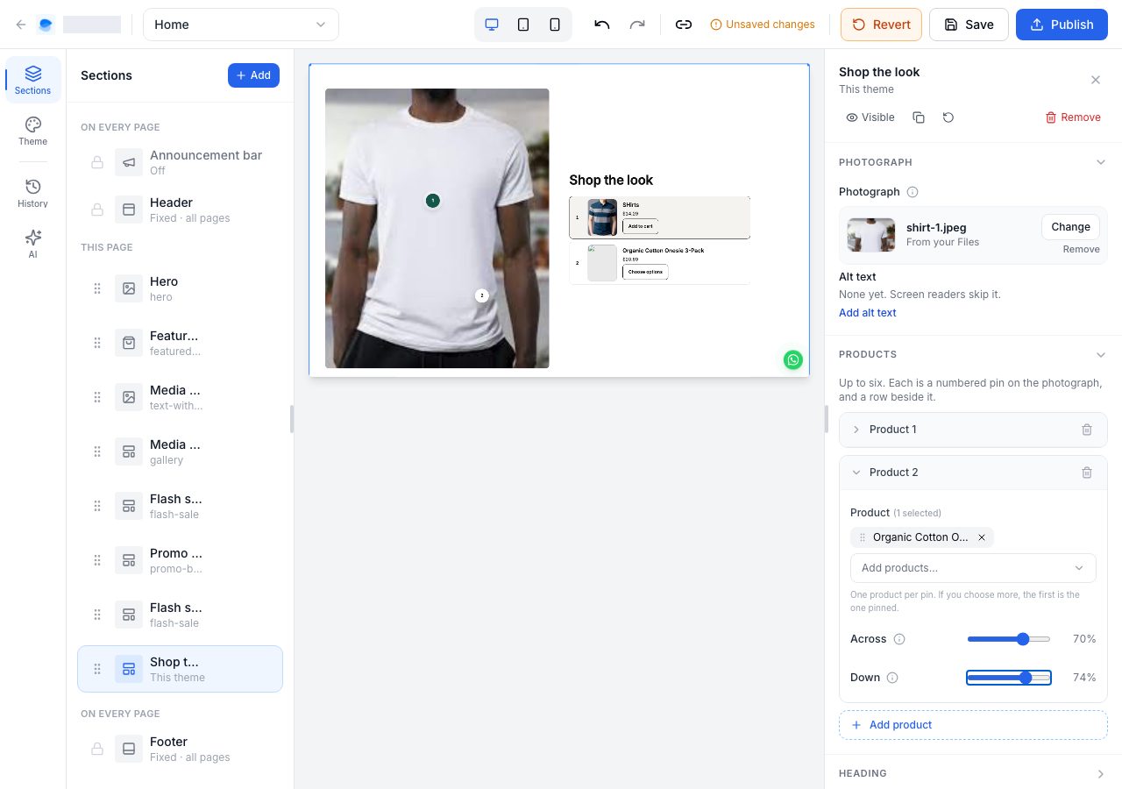
Task: Open the Add products combo box
Action: coord(973,568)
